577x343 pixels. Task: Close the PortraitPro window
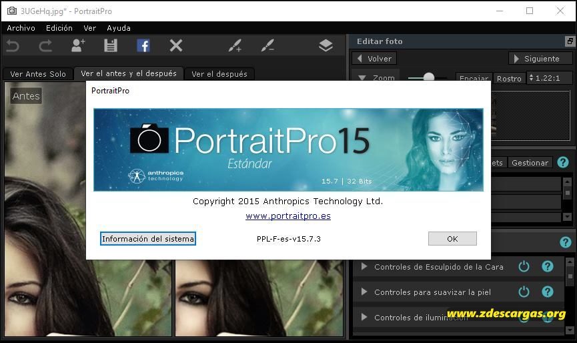[560, 11]
